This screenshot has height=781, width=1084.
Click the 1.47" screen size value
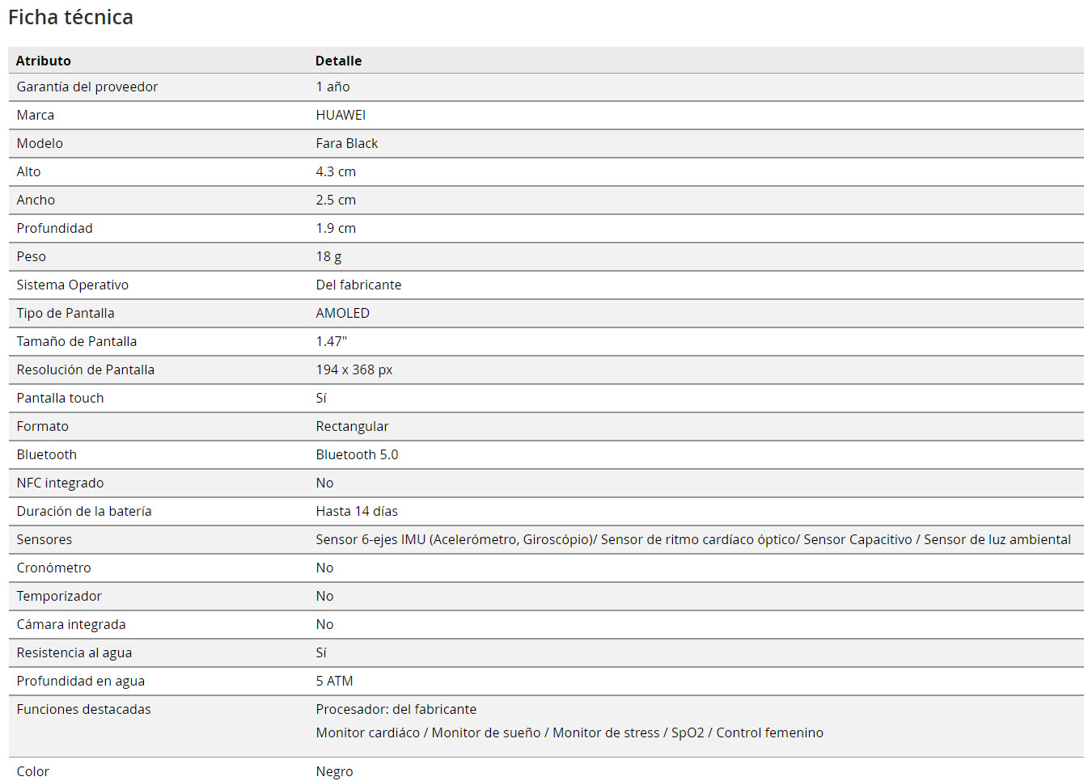332,341
